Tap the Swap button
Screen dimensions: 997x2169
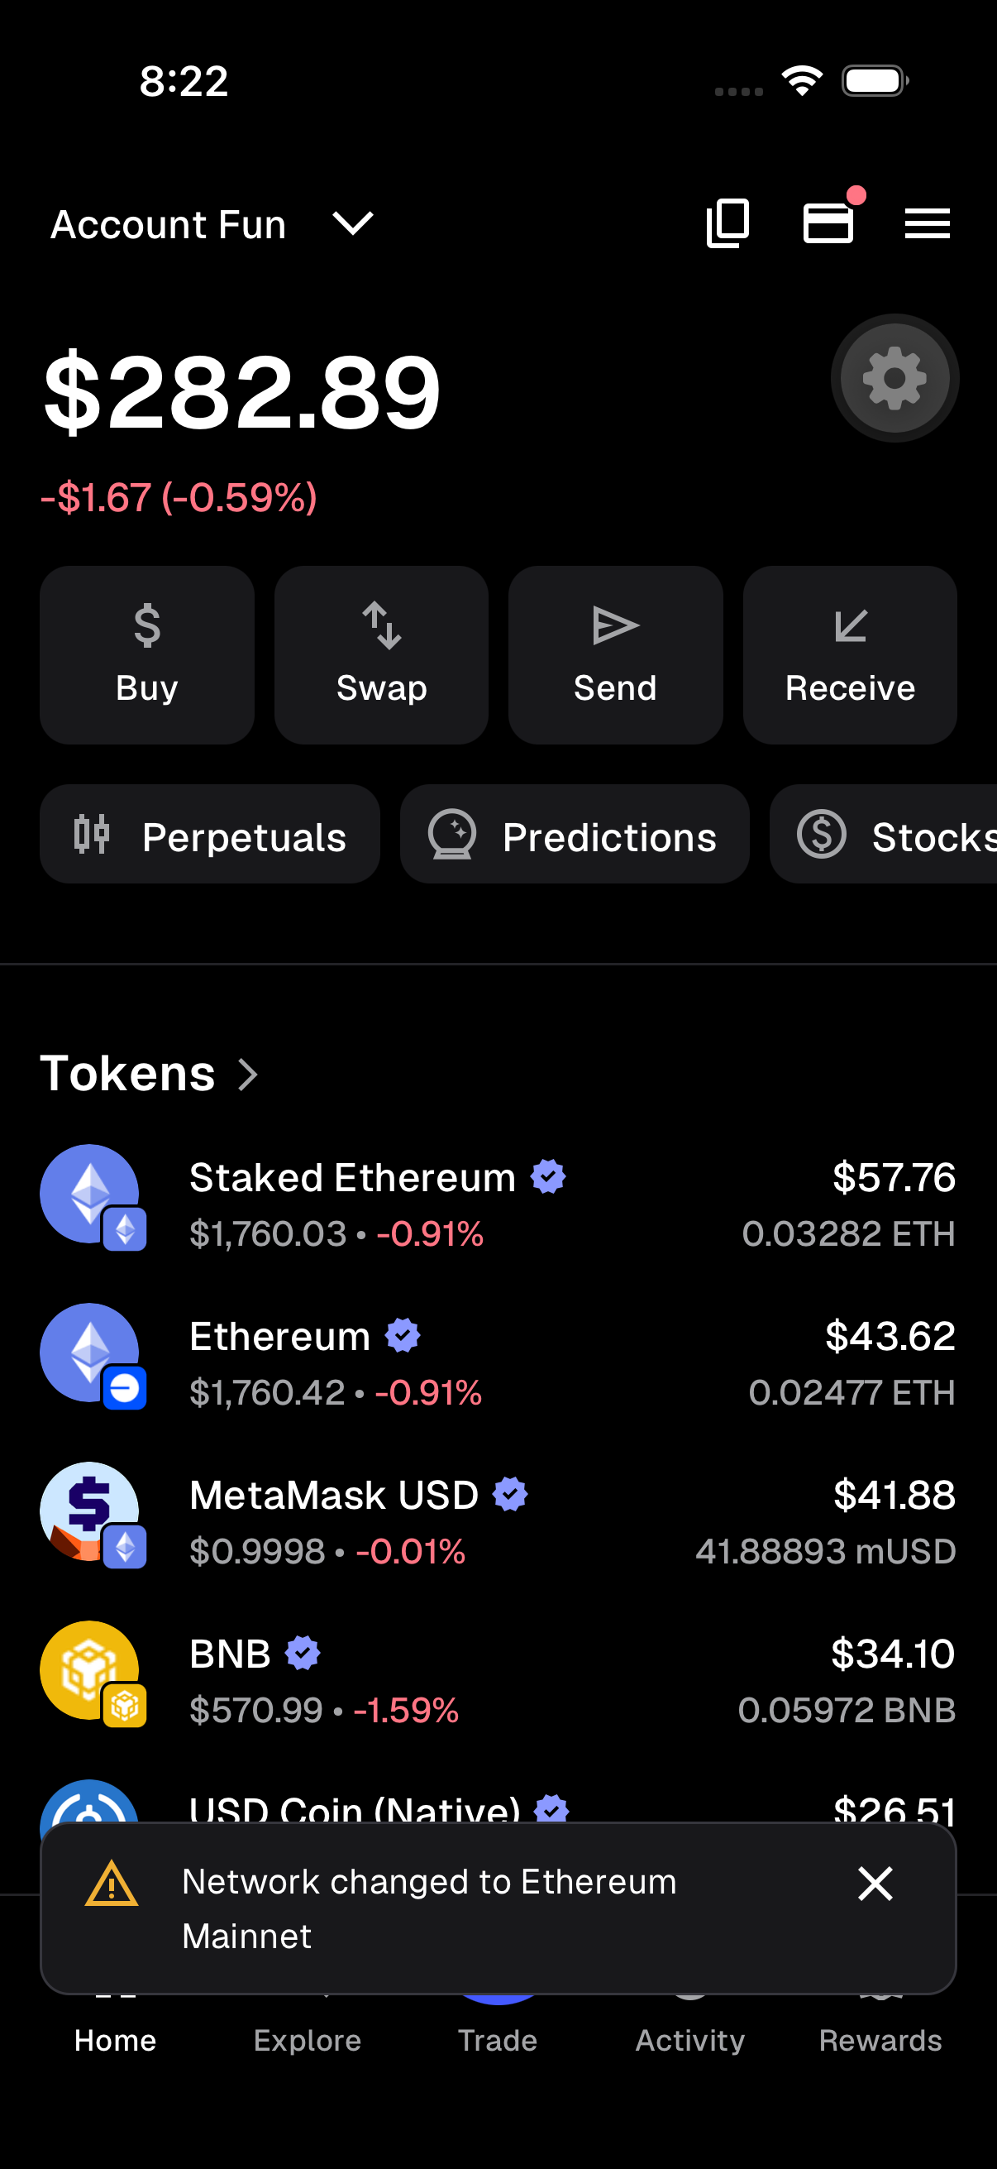(381, 654)
